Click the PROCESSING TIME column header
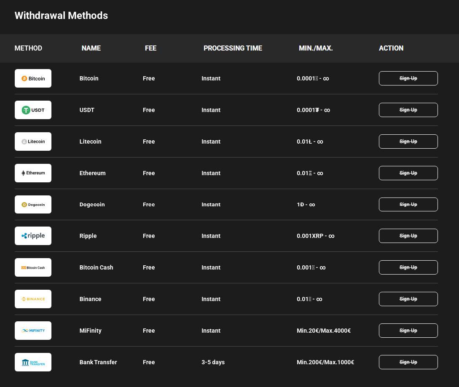 pos(233,48)
